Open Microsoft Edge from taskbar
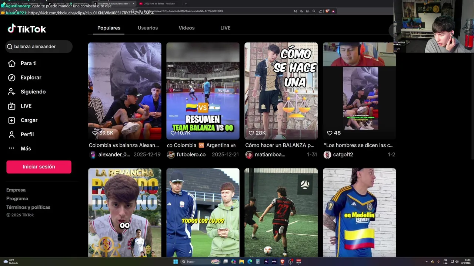This screenshot has height=266, width=474. click(250, 262)
